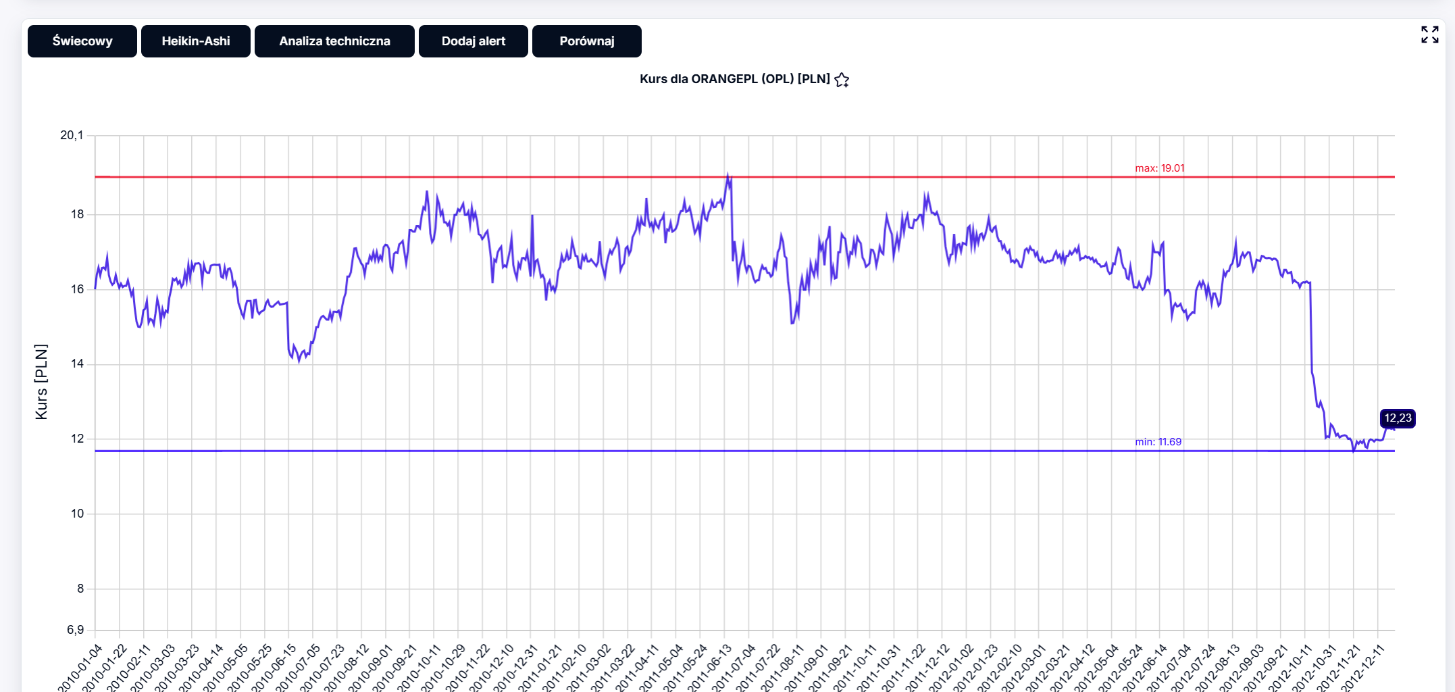Expand chart to fullscreen
The width and height of the screenshot is (1455, 692).
[1430, 34]
